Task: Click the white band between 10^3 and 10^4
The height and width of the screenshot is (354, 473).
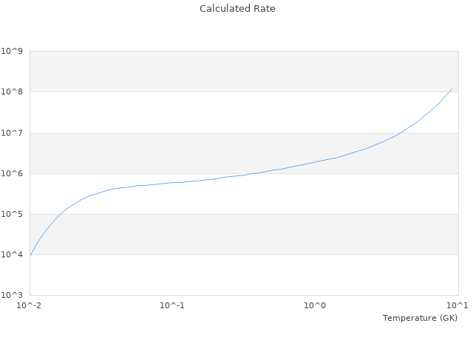Action: 244,275
